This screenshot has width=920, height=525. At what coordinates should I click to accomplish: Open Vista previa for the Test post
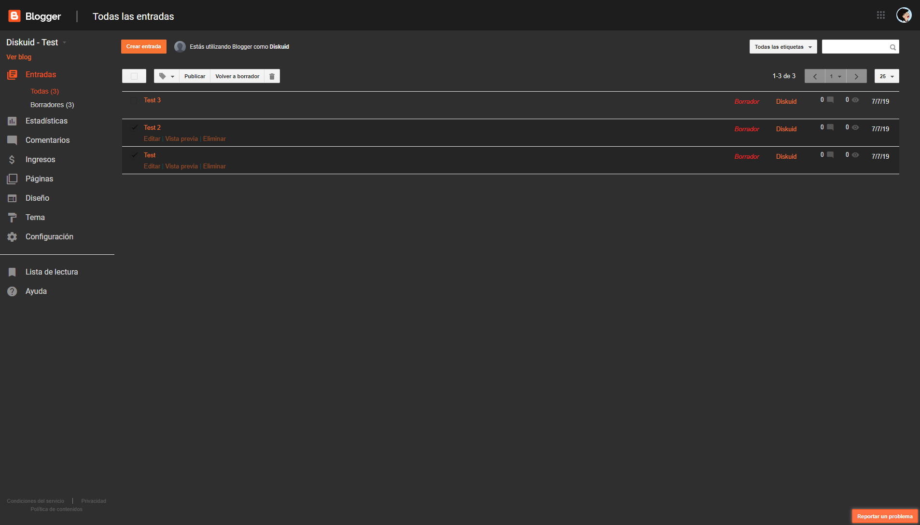tap(181, 166)
